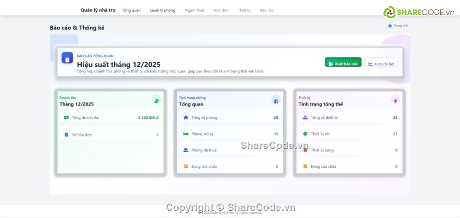Click the house icon beside Tổng số phòng
Screen dimensions: 460x218
186,117
